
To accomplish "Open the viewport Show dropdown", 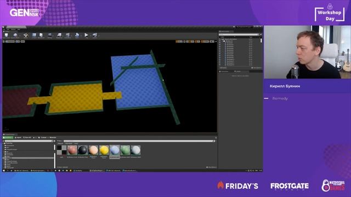I will [22, 42].
